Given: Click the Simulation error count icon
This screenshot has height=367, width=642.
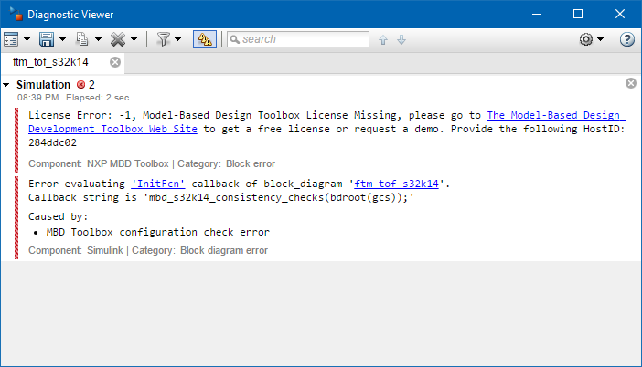Looking at the screenshot, I should coord(81,85).
